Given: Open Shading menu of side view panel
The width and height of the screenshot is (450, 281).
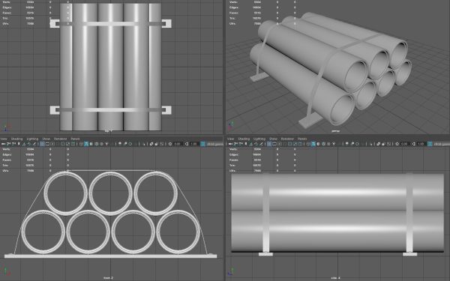Looking at the screenshot, I should pyautogui.click(x=244, y=139).
